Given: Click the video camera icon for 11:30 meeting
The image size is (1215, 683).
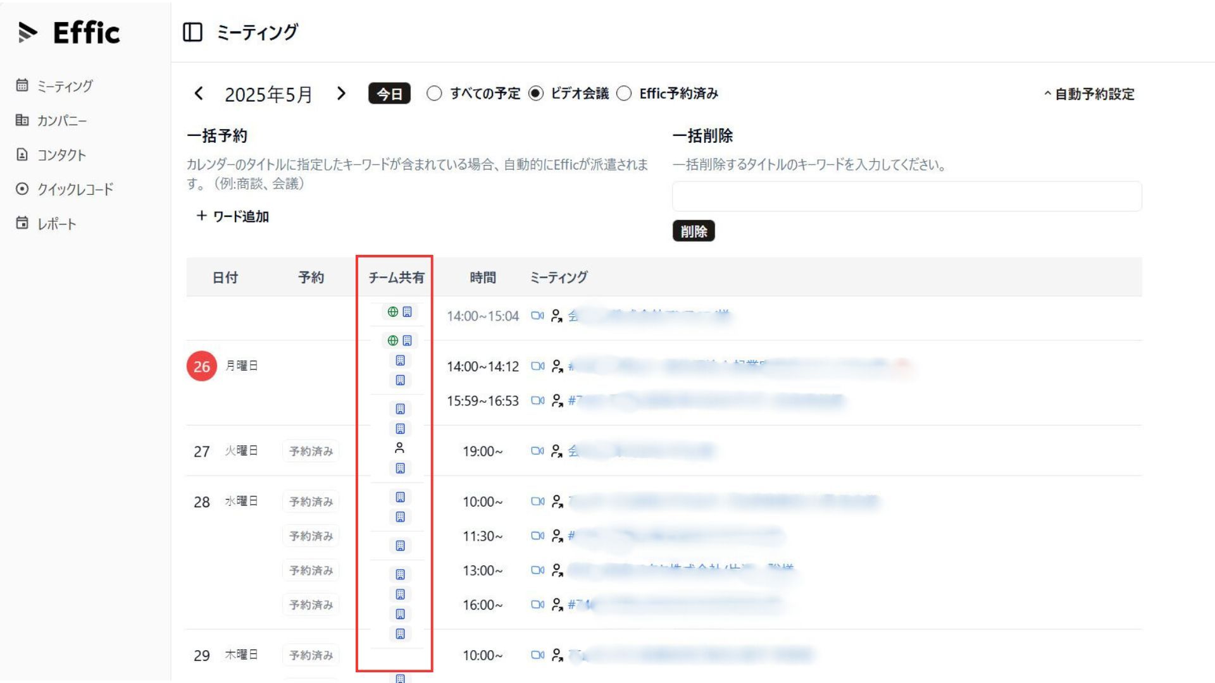Looking at the screenshot, I should point(537,536).
